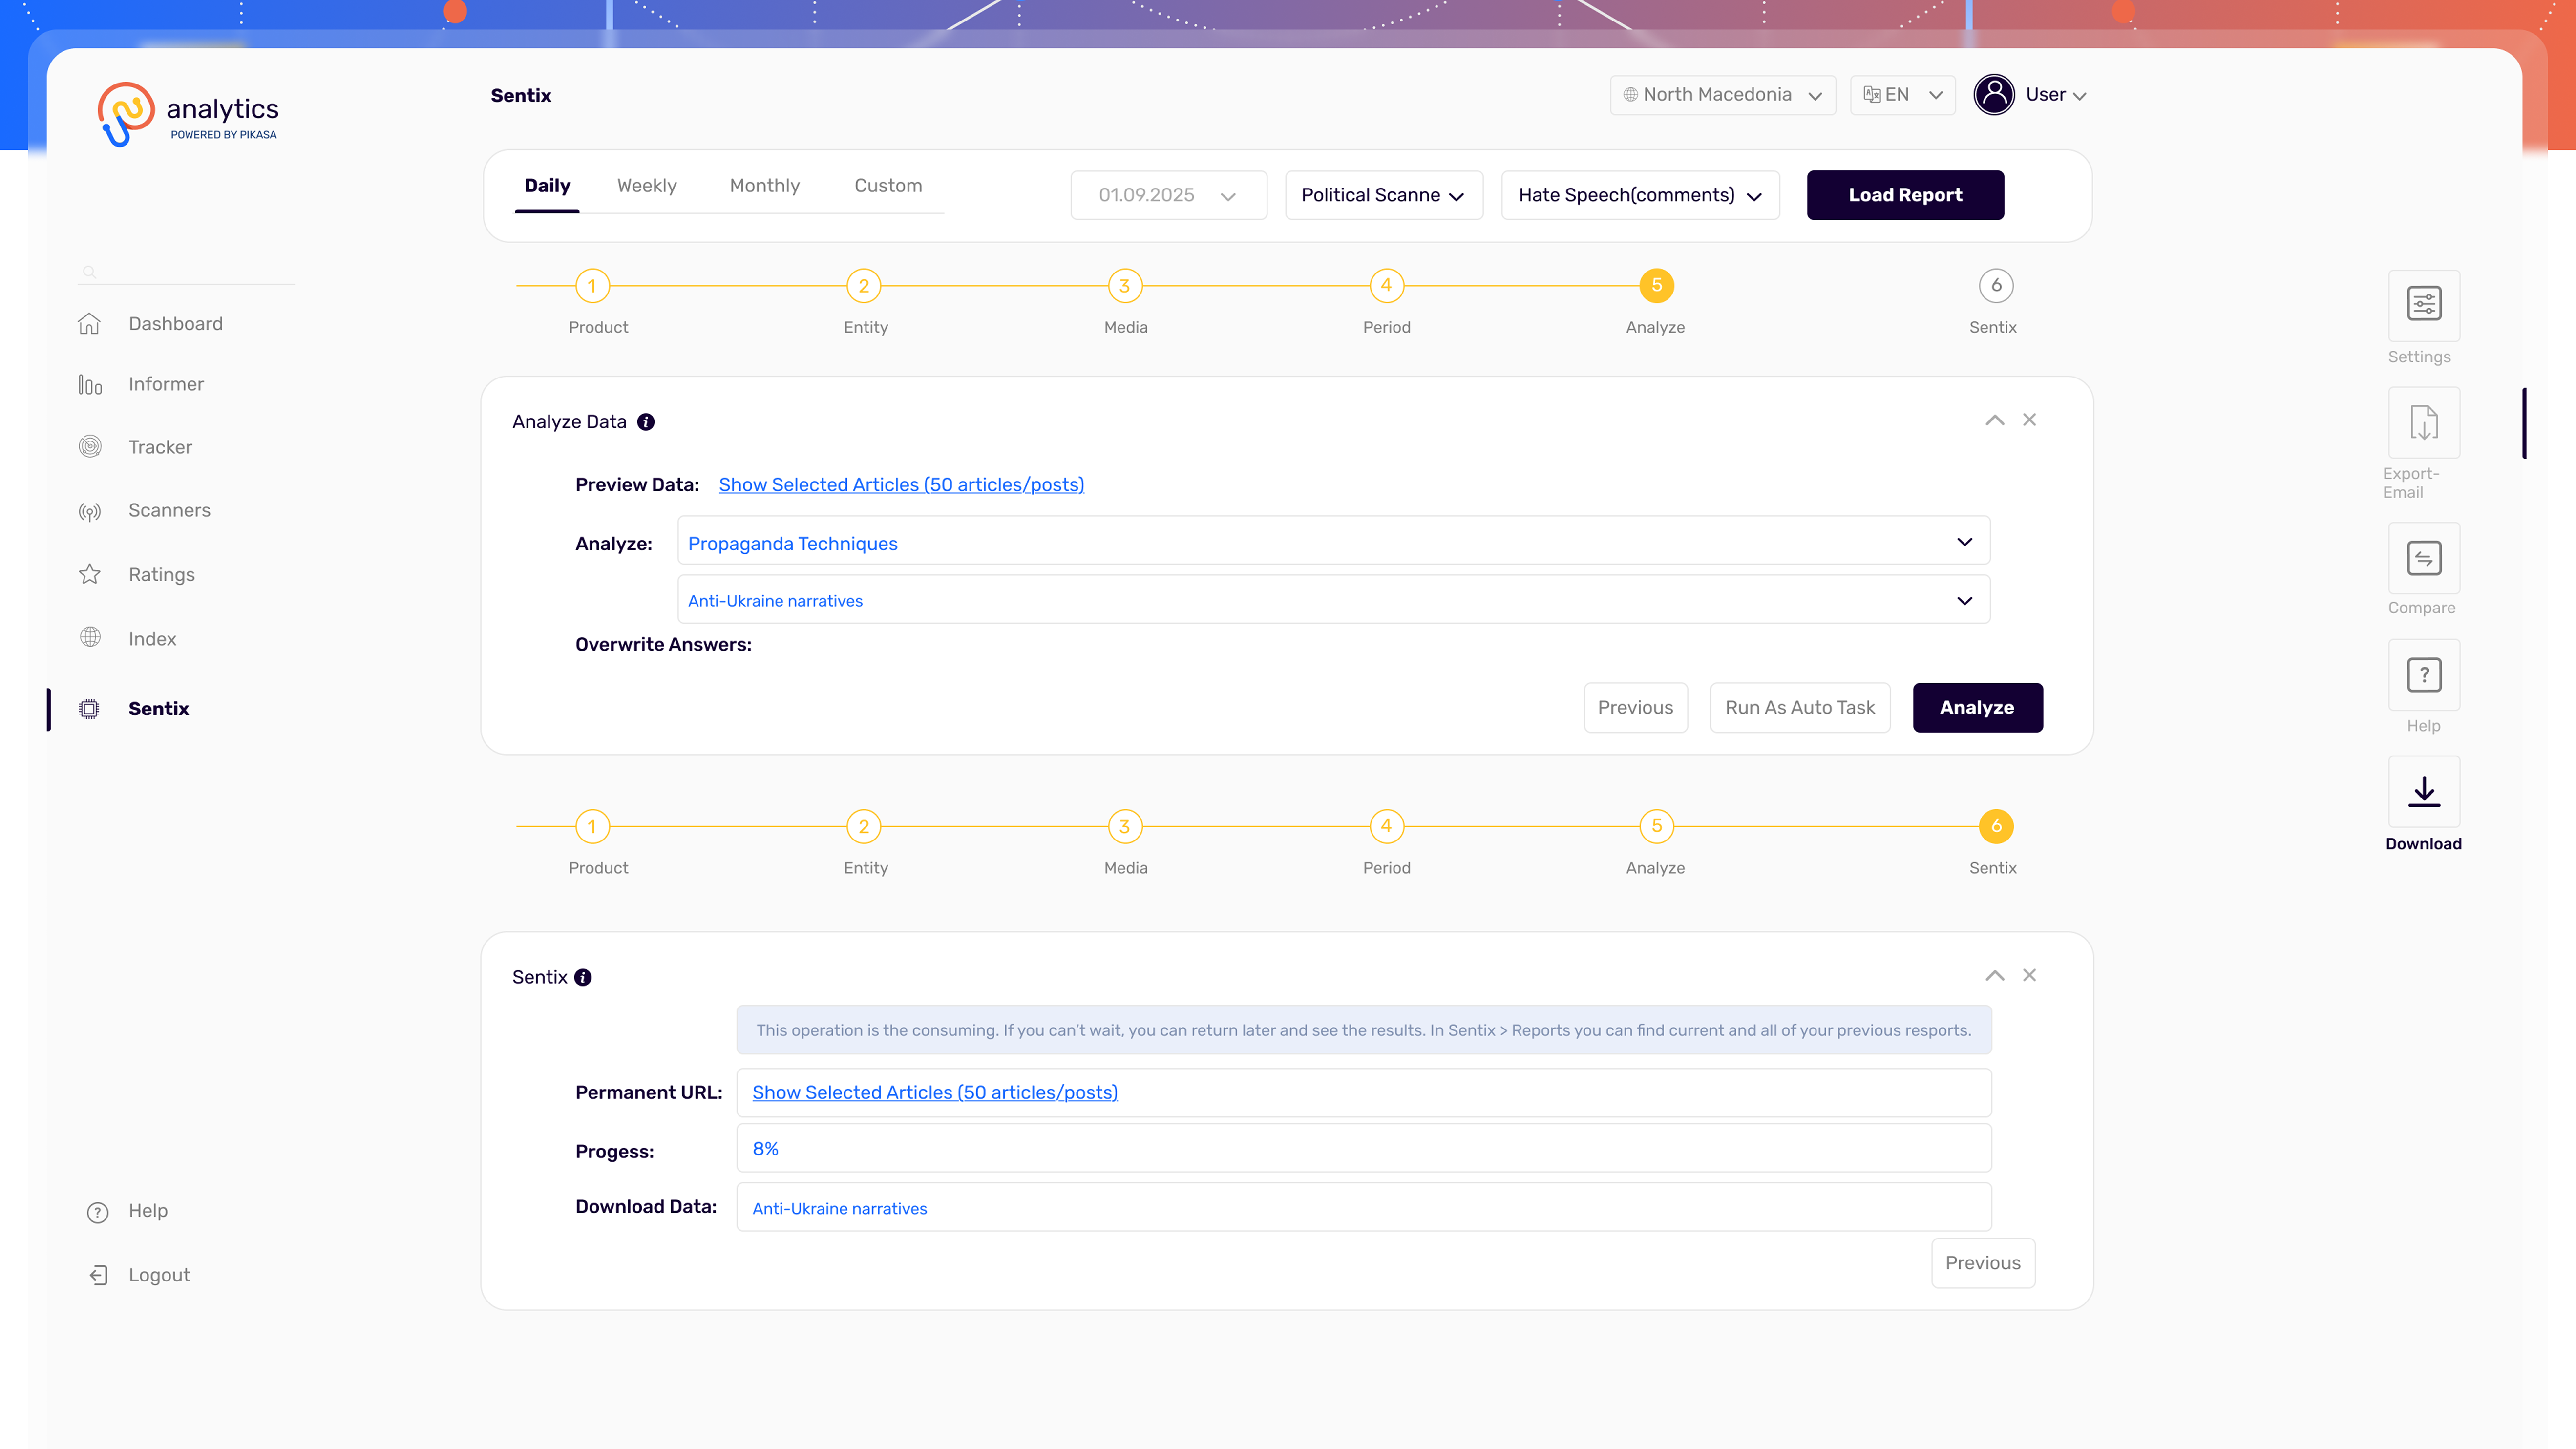Switch to the Monthly tab
Screen dimensions: 2576x1449
764,186
